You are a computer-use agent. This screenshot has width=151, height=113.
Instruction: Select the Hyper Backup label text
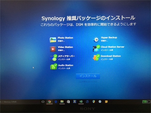click(109, 38)
